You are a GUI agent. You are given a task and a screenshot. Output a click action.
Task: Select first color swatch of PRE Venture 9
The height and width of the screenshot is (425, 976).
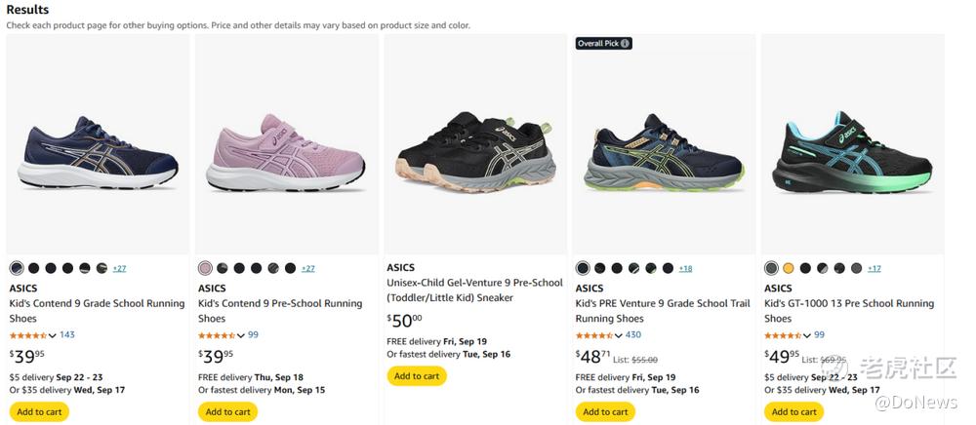click(583, 268)
